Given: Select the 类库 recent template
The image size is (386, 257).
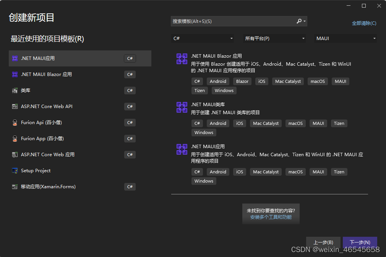Looking at the screenshot, I should [80, 90].
